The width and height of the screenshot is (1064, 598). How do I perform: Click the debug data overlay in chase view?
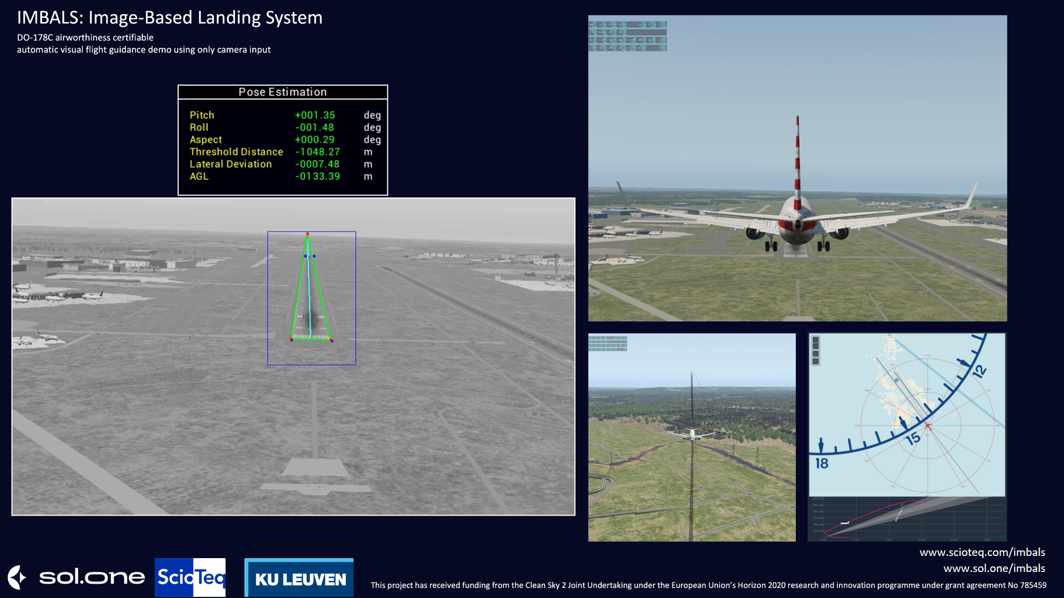(x=627, y=36)
